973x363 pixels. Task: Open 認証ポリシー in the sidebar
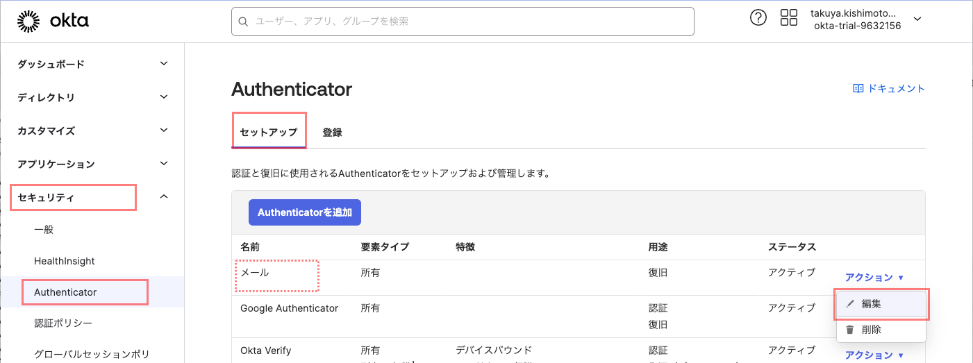pos(63,323)
